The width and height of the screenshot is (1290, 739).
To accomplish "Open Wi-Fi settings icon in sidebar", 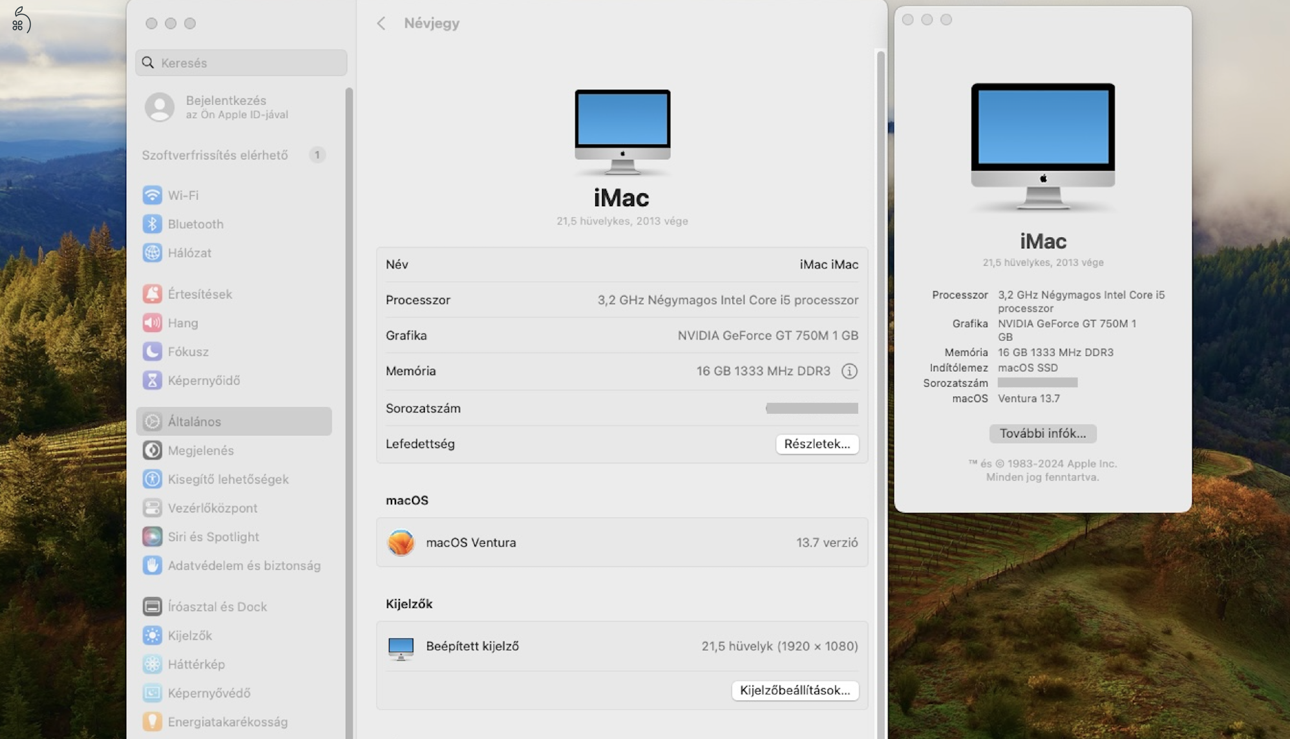I will tap(152, 195).
